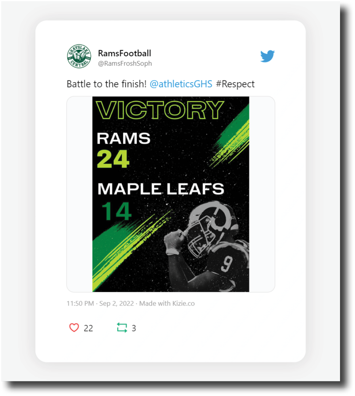Click the Rams score of 24

click(x=113, y=158)
